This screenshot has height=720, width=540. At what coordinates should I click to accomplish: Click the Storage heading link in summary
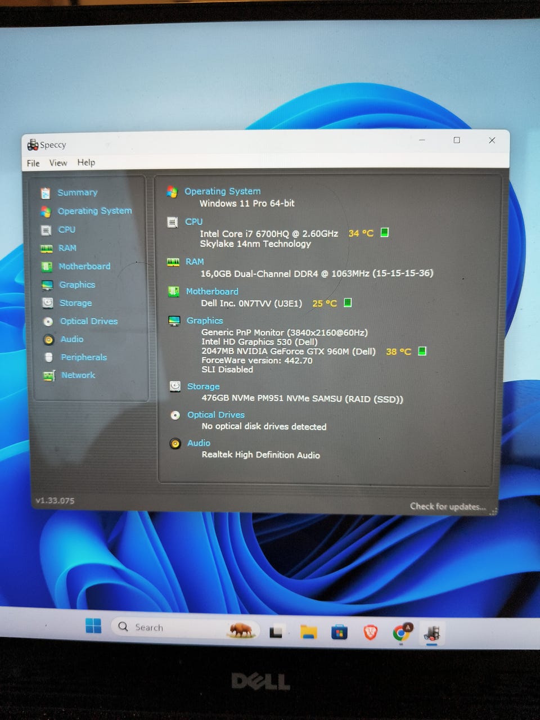point(204,386)
